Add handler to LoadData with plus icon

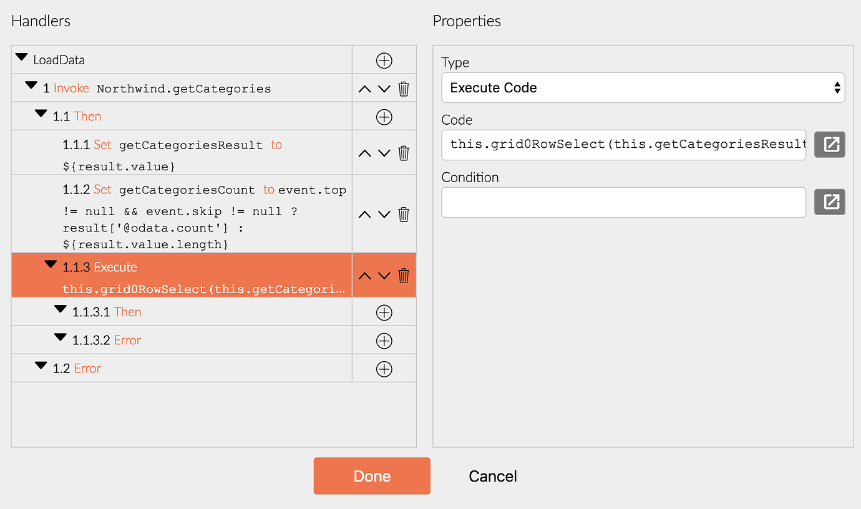(384, 61)
